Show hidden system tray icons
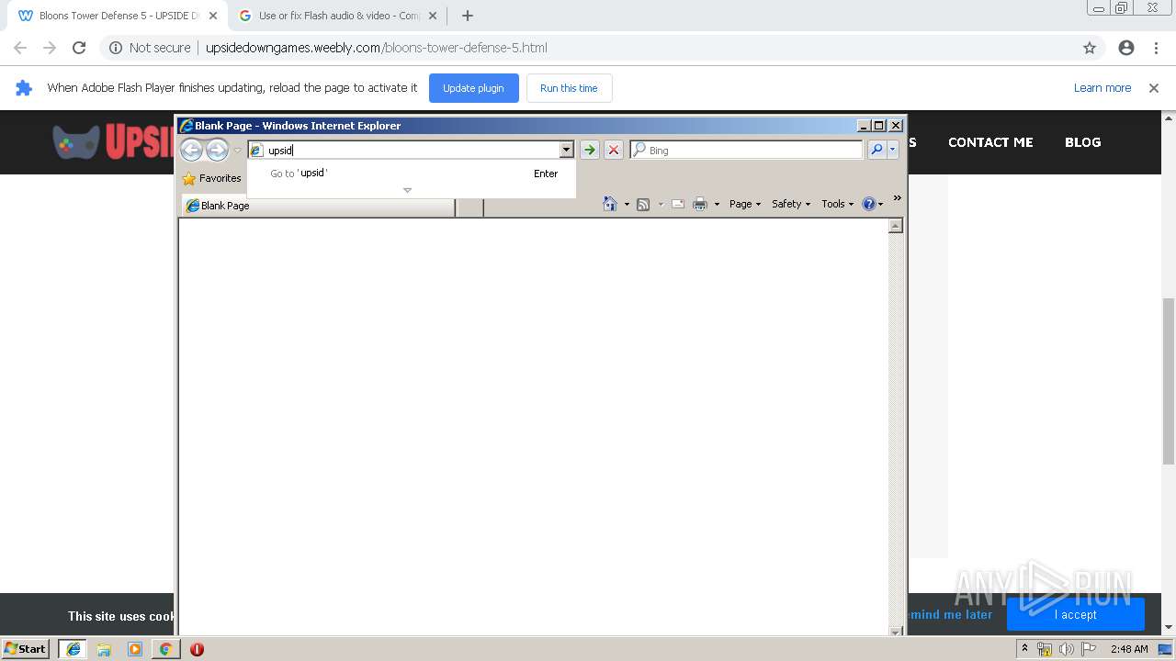1176x661 pixels. pos(1024,648)
